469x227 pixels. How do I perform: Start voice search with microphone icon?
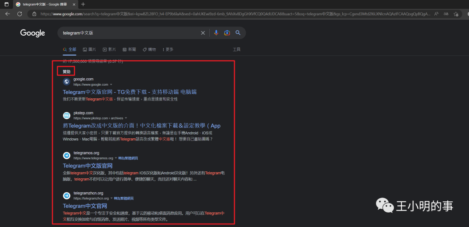pyautogui.click(x=216, y=33)
